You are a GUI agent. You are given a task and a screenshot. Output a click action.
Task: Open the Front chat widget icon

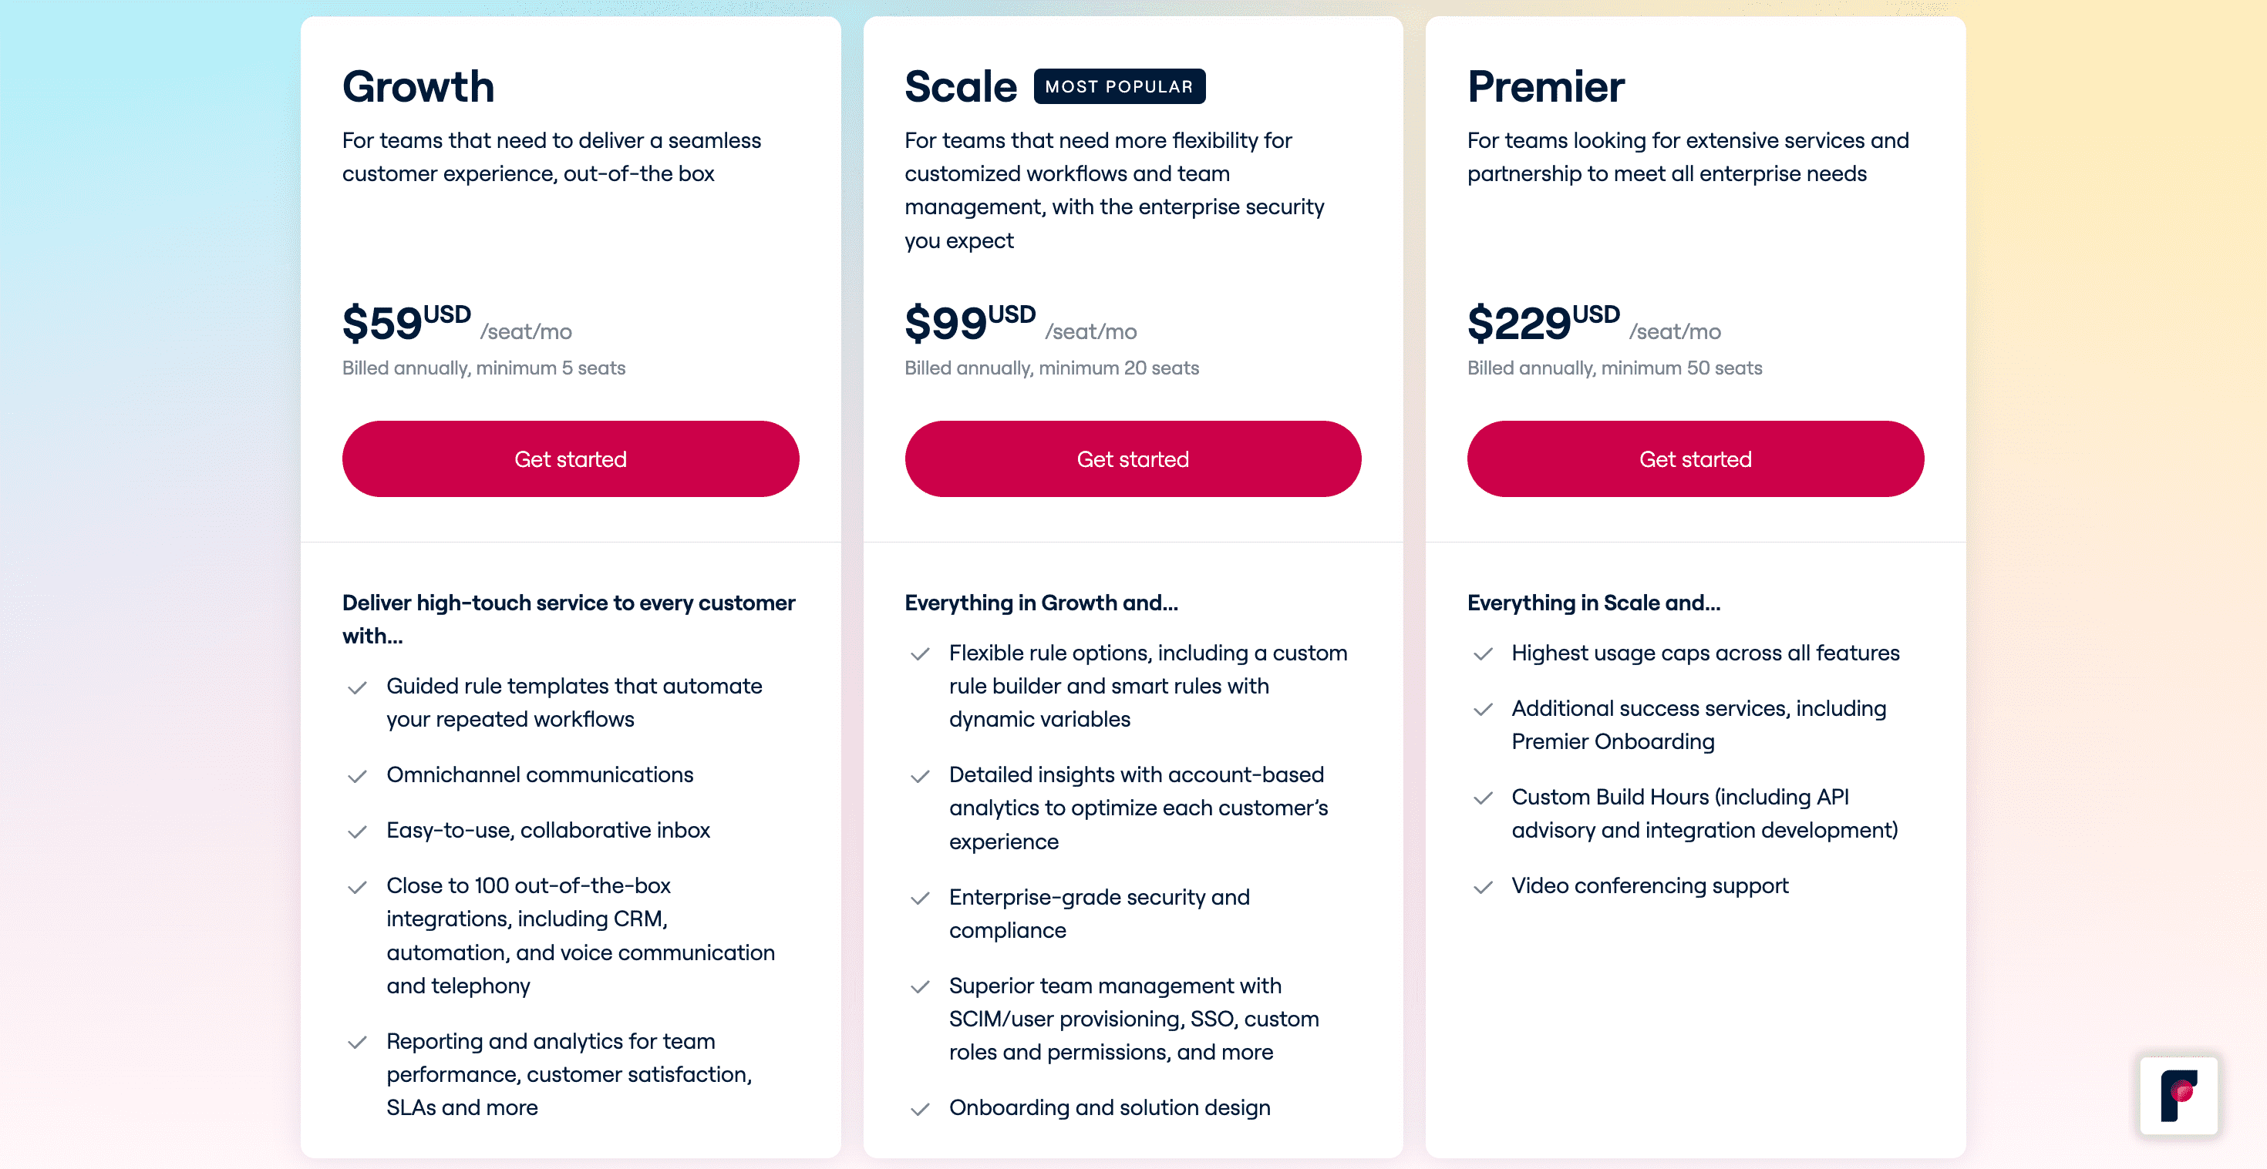[2178, 1095]
